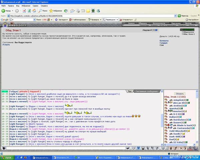Toggle the music note sound icon
The width and height of the screenshot is (200, 160).
[x=157, y=148]
